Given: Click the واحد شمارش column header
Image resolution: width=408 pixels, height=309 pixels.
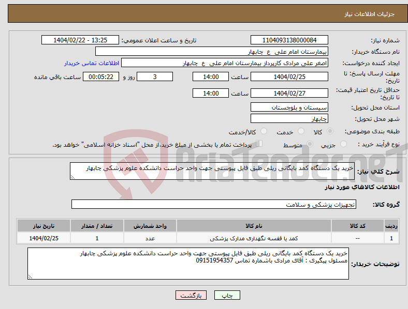Looking at the screenshot, I should (150, 226).
